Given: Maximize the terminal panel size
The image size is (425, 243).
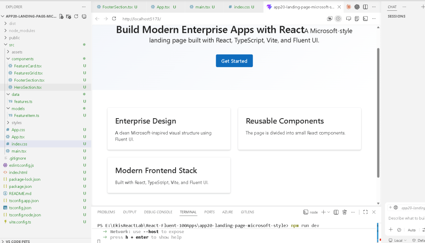Looking at the screenshot, I should [x=365, y=212].
